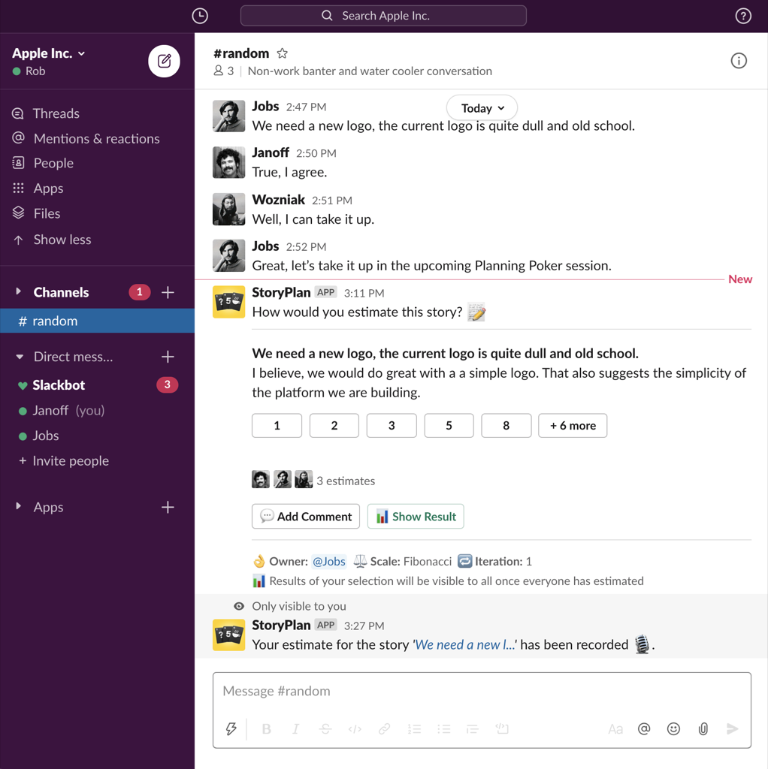768x769 pixels.
Task: Open the help question mark icon
Action: click(742, 16)
